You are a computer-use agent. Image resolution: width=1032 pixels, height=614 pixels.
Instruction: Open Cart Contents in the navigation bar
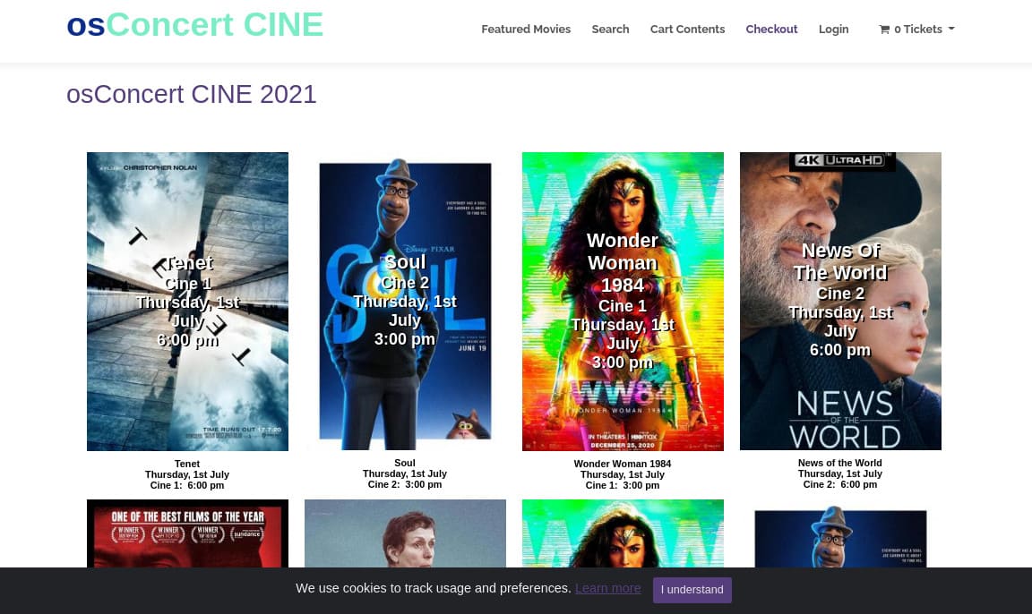pyautogui.click(x=687, y=29)
